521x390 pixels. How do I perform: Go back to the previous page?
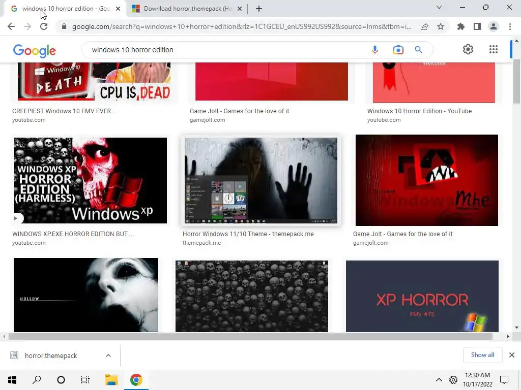click(11, 26)
